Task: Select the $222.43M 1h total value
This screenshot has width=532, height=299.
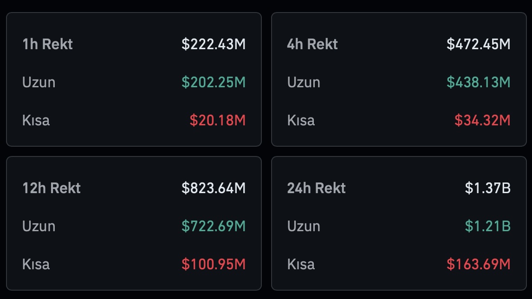Action: click(214, 44)
